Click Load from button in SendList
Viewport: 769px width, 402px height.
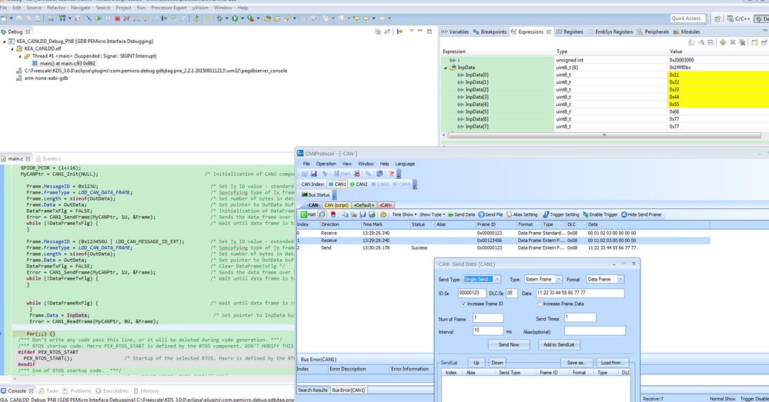(x=611, y=363)
